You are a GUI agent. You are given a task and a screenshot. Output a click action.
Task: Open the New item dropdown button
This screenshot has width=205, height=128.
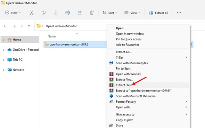[13, 13]
